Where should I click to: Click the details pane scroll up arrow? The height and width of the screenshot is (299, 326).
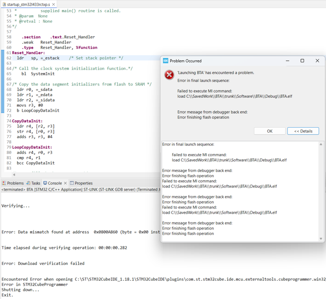point(321,144)
